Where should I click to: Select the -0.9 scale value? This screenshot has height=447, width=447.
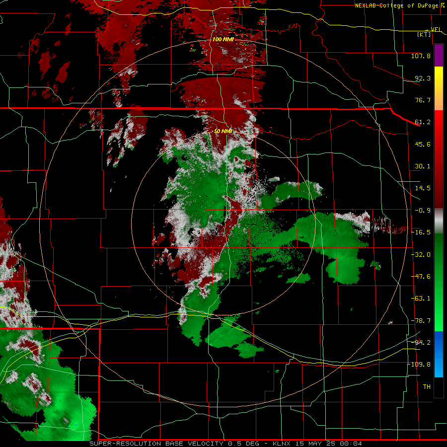coord(423,211)
